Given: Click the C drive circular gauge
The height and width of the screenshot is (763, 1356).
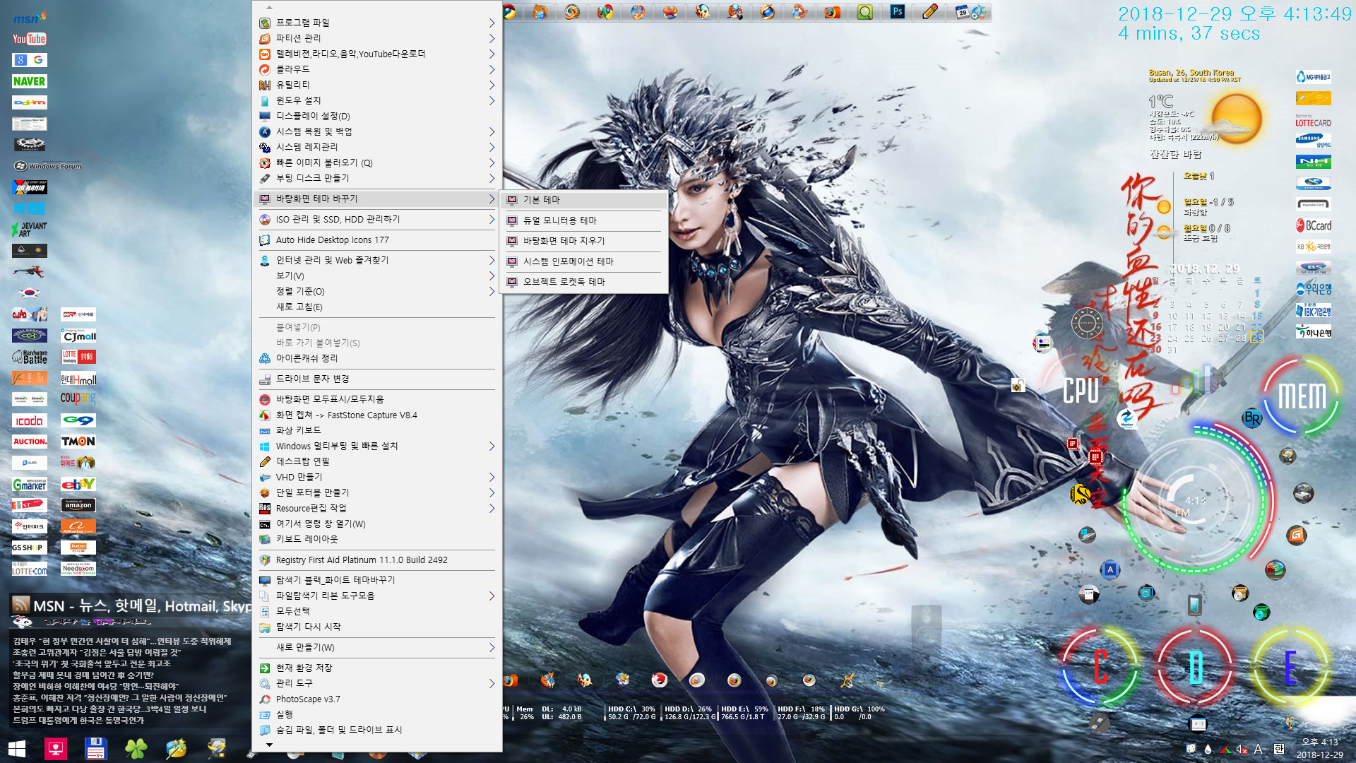Looking at the screenshot, I should pos(1100,666).
